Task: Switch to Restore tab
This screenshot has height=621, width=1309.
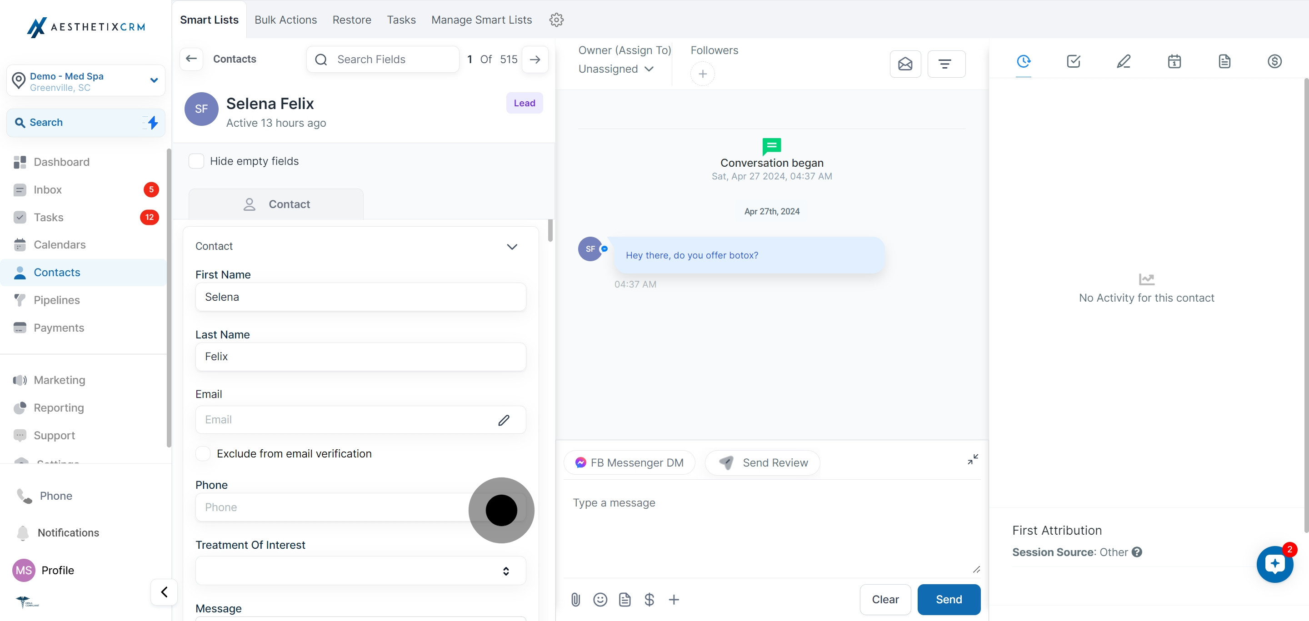Action: pos(352,20)
